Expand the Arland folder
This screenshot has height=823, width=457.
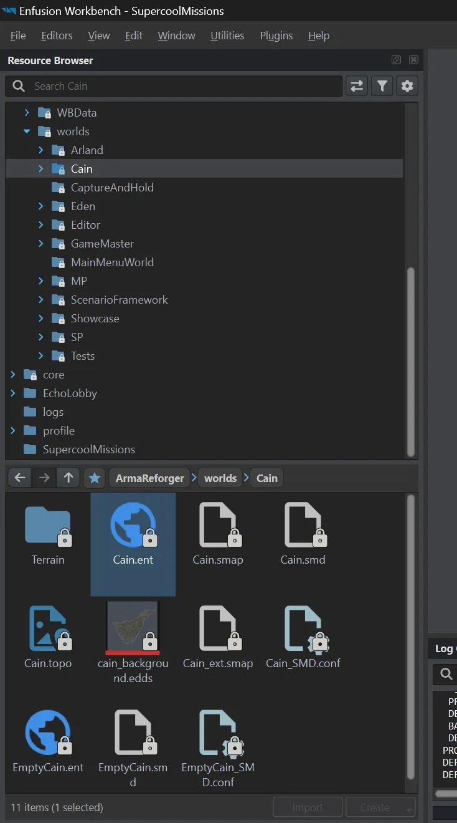point(40,150)
